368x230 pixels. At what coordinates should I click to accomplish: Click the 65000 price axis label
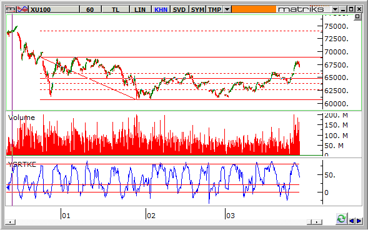[336, 77]
